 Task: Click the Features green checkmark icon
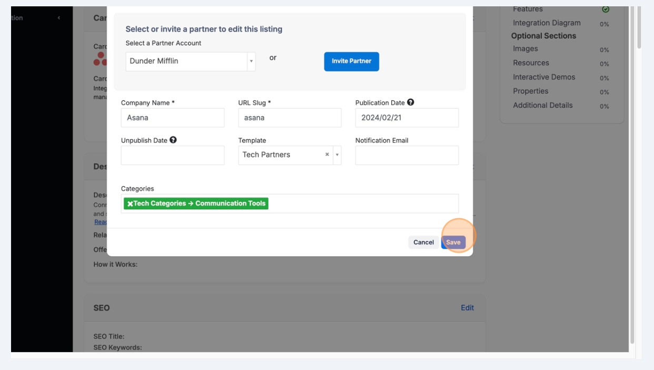pos(606,9)
